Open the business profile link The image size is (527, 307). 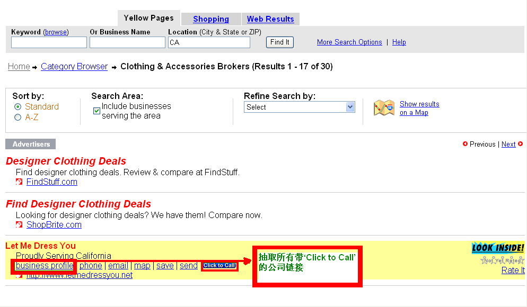pyautogui.click(x=44, y=266)
